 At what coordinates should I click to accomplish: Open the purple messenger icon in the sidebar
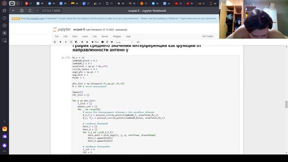click(4, 136)
